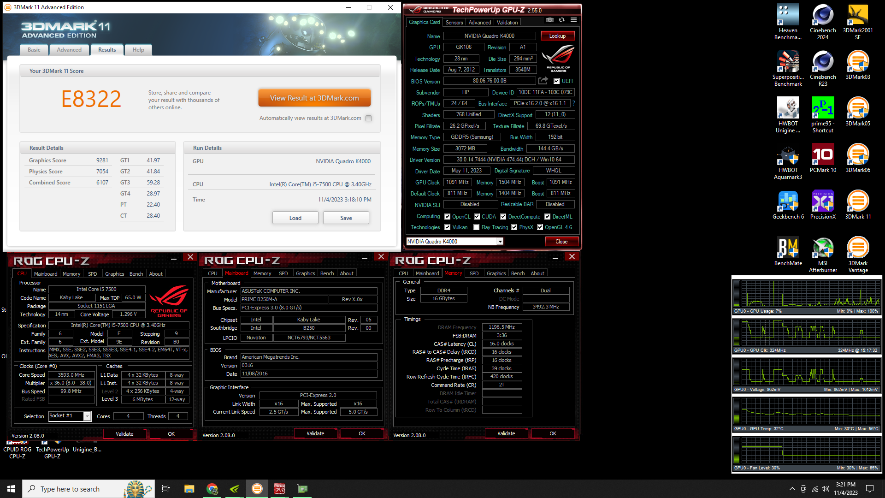Screen dimensions: 885x498
Task: Click Load button in Run Details
Action: (x=295, y=218)
